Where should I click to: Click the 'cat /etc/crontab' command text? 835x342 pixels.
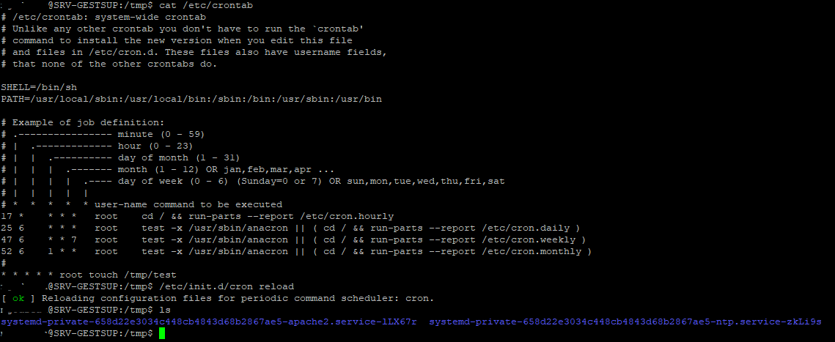coord(205,5)
